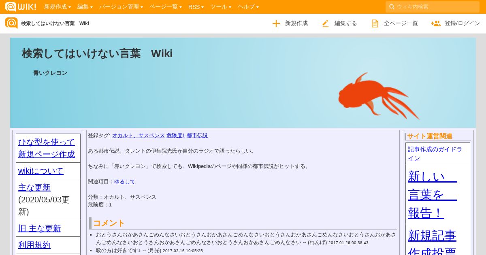
Task: Open the 旧 主な更新 sidebar link
Action: pos(40,228)
